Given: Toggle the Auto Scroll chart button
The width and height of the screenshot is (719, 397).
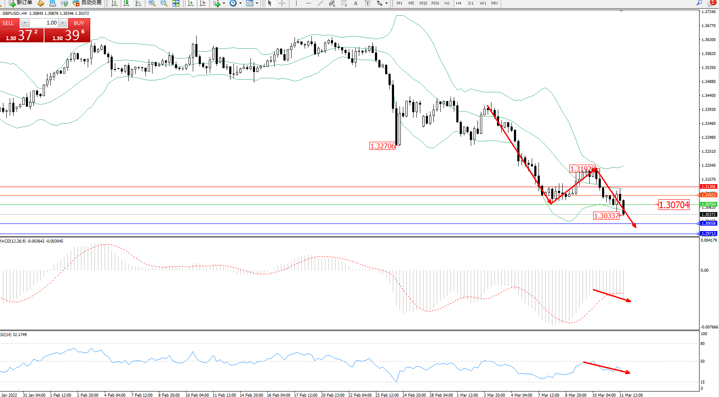Looking at the screenshot, I should [191, 3].
